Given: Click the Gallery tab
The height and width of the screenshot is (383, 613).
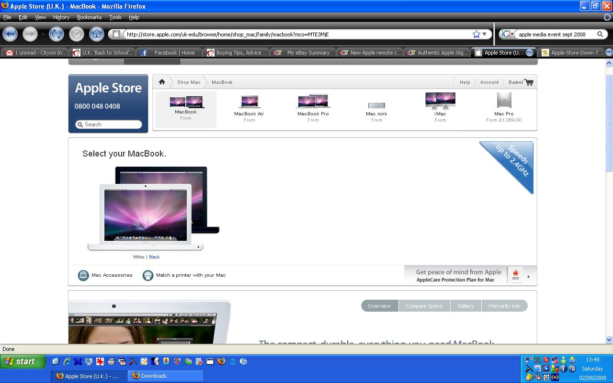Looking at the screenshot, I should pyautogui.click(x=465, y=306).
